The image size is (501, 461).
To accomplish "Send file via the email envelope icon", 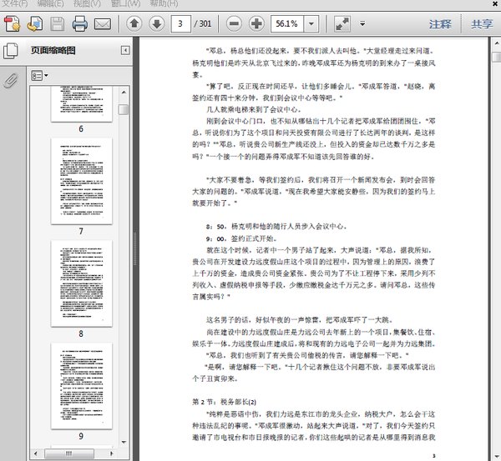I will 103,24.
